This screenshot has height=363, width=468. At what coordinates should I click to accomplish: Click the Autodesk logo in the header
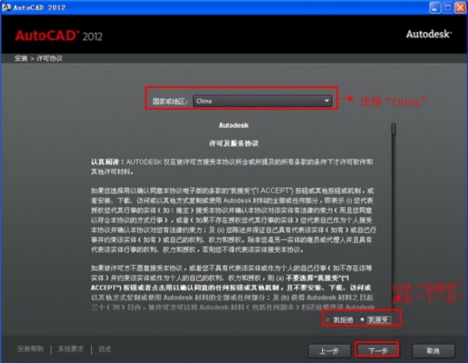point(429,34)
